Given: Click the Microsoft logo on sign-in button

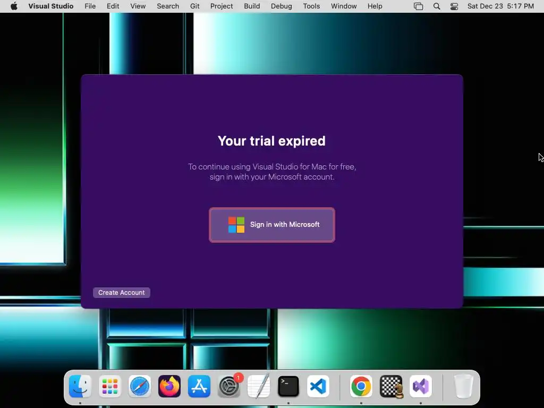Looking at the screenshot, I should [236, 225].
